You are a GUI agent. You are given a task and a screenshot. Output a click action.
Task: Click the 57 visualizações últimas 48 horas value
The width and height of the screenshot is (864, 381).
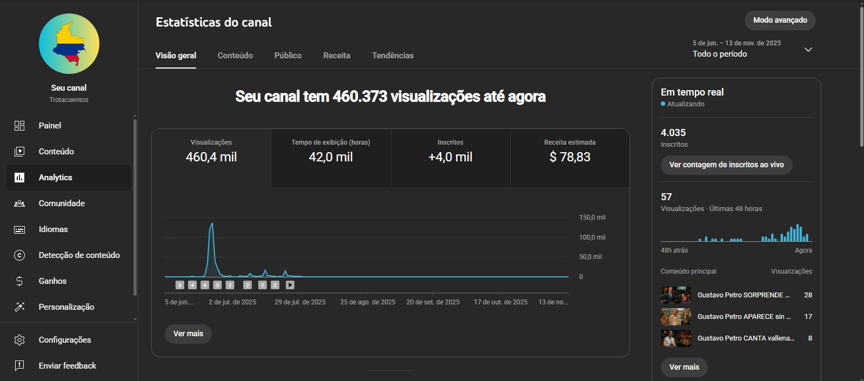point(666,197)
